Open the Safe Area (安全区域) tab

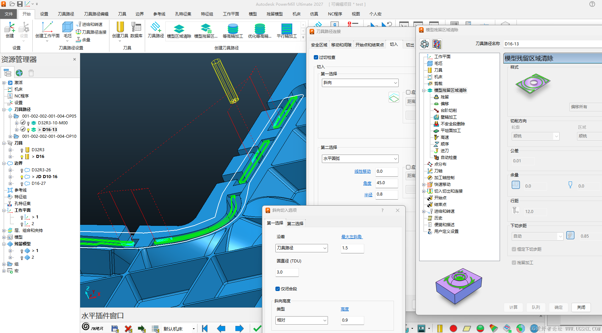click(319, 45)
